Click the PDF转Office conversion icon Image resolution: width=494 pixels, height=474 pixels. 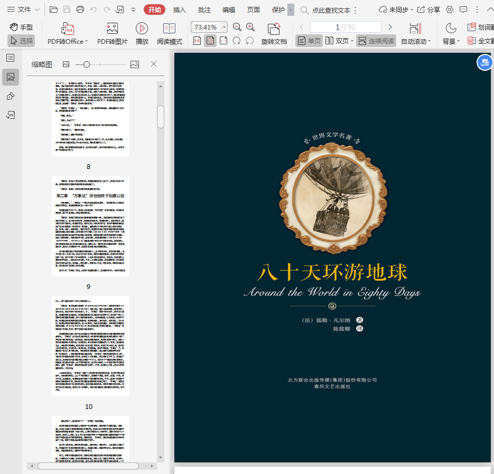[66, 29]
